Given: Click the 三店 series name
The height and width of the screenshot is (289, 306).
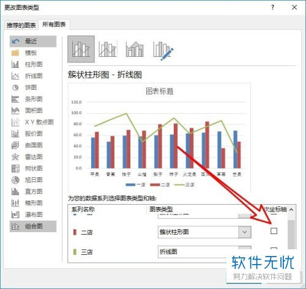Looking at the screenshot, I should tap(87, 252).
